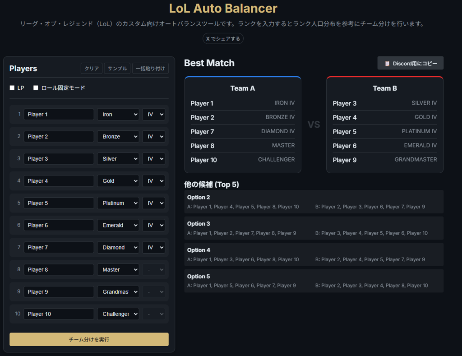Pick the Option 5 team candidate
Viewport: 462px width, 356px height.
314,281
